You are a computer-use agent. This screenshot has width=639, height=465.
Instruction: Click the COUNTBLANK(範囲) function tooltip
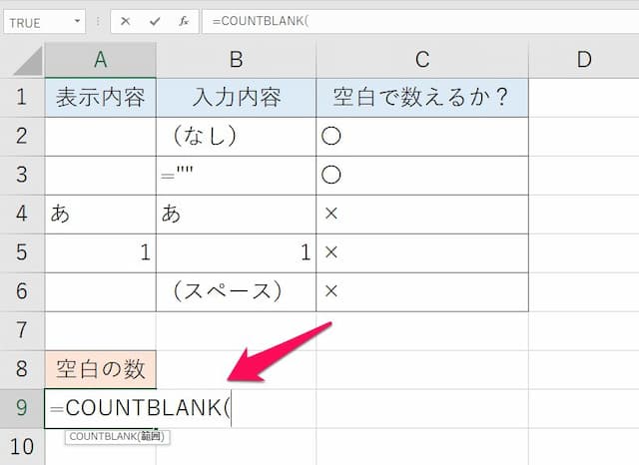[x=117, y=436]
